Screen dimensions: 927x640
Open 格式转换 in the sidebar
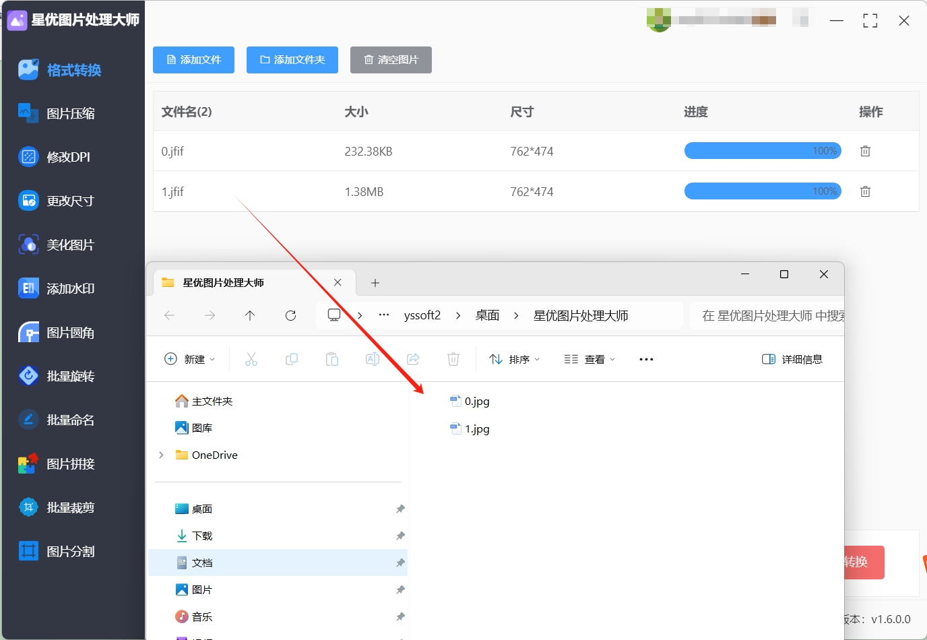[x=60, y=70]
